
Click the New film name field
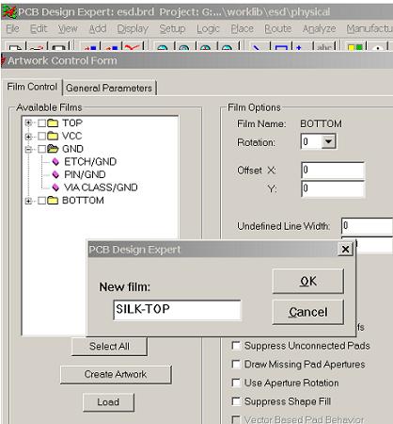tap(178, 310)
